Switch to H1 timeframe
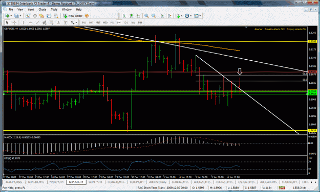The height and width of the screenshot is (192, 320). [x=112, y=22]
